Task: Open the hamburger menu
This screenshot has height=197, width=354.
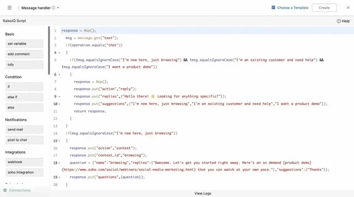Action: point(9,8)
